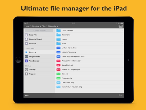The width and height of the screenshot is (146, 110).
Task: Open the Dropbox connection icon
Action: click(x=26, y=52)
